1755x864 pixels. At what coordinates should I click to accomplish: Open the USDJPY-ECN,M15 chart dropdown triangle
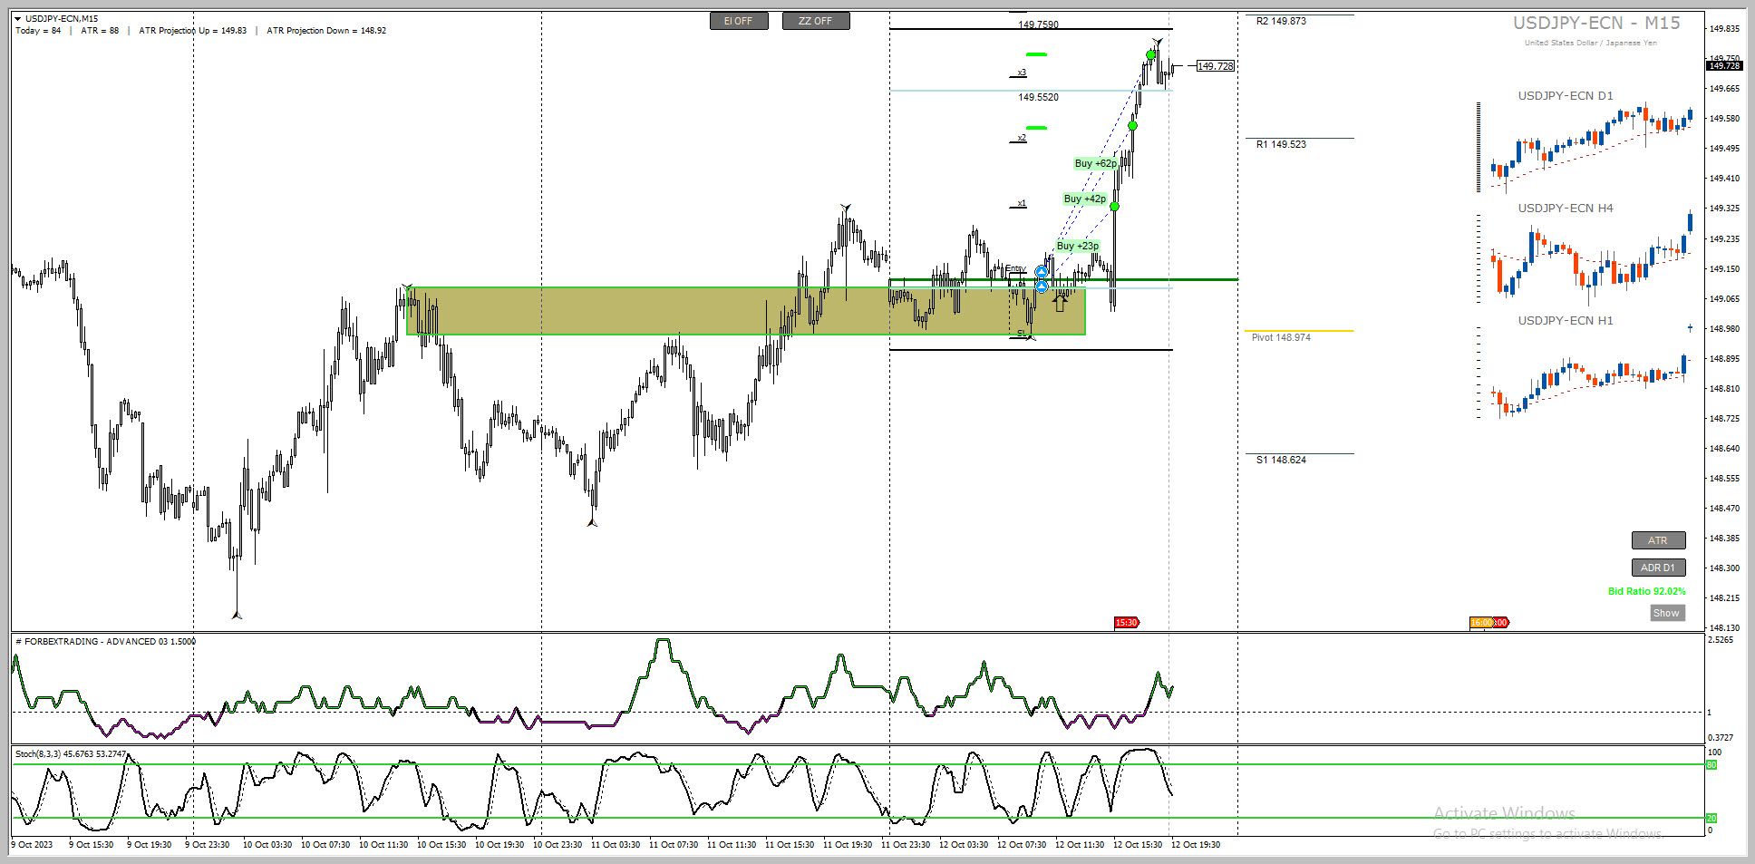pos(18,19)
